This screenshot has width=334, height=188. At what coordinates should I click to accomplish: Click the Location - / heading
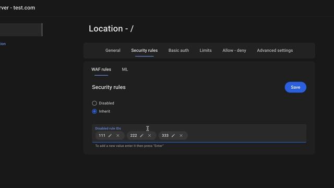coord(111,29)
